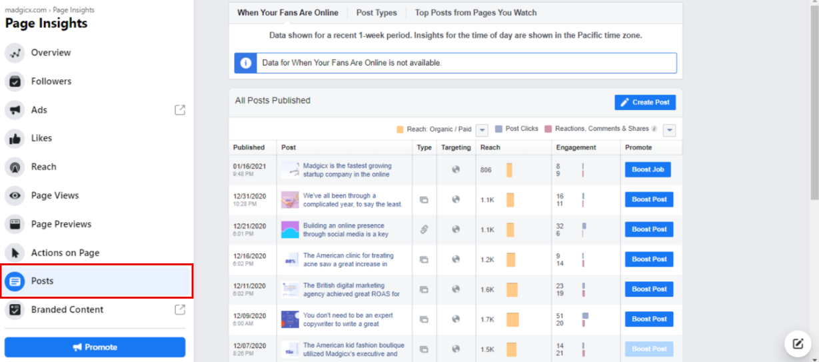Boost the 12/09/2020 post
Screen dimensions: 819x362
coord(649,319)
